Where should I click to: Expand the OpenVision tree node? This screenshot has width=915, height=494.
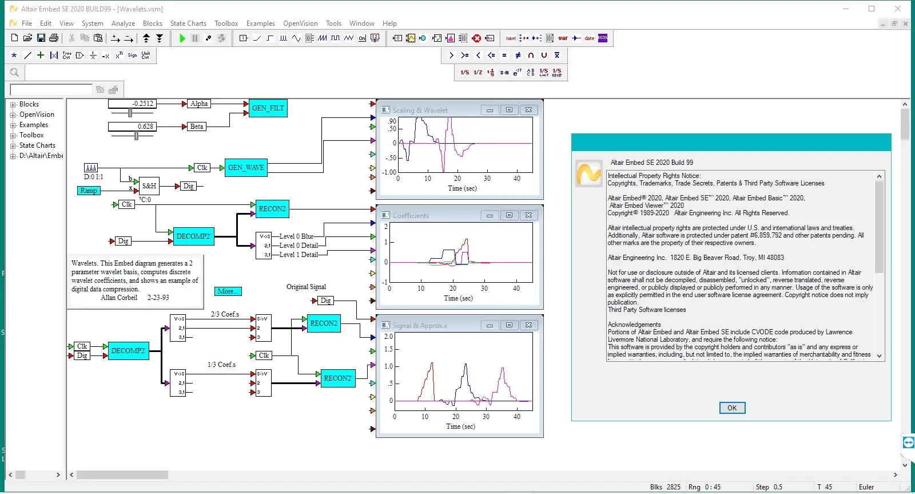[13, 115]
